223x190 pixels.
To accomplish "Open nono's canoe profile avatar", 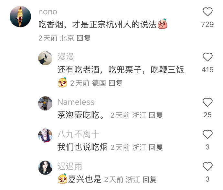I will pos(20,16).
